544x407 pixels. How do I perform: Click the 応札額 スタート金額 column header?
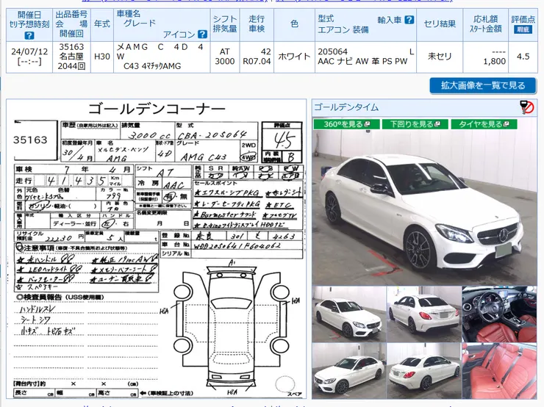pos(485,24)
